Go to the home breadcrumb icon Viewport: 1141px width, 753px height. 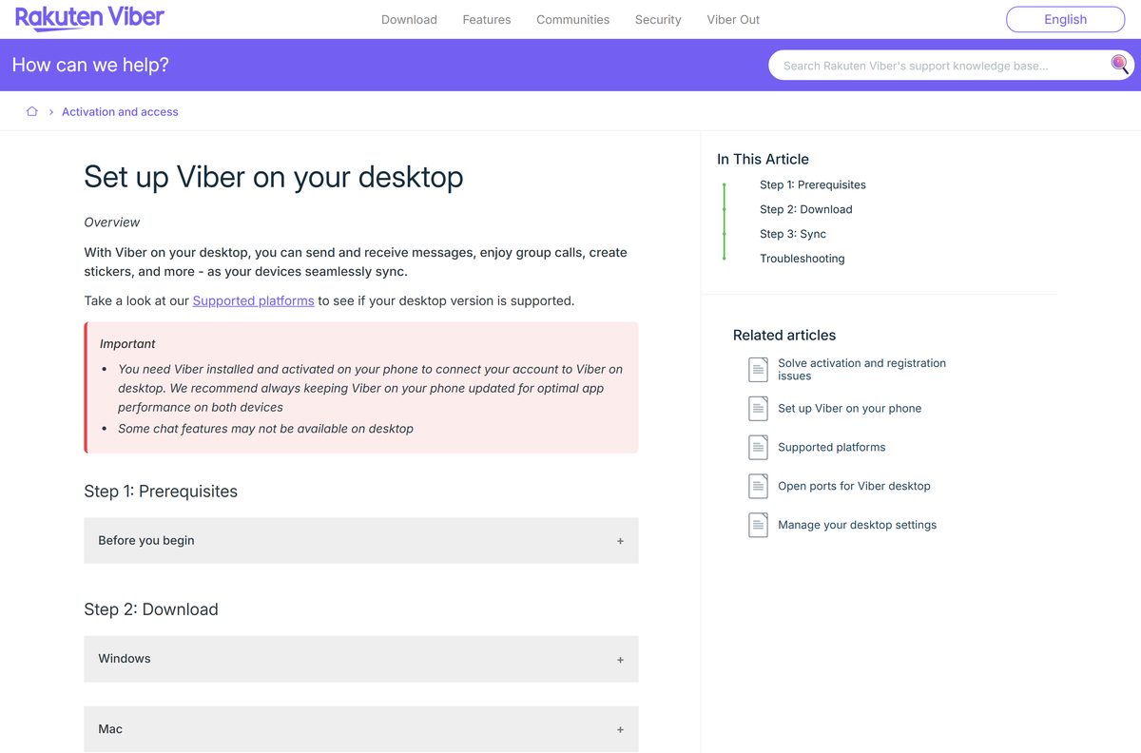pos(31,111)
